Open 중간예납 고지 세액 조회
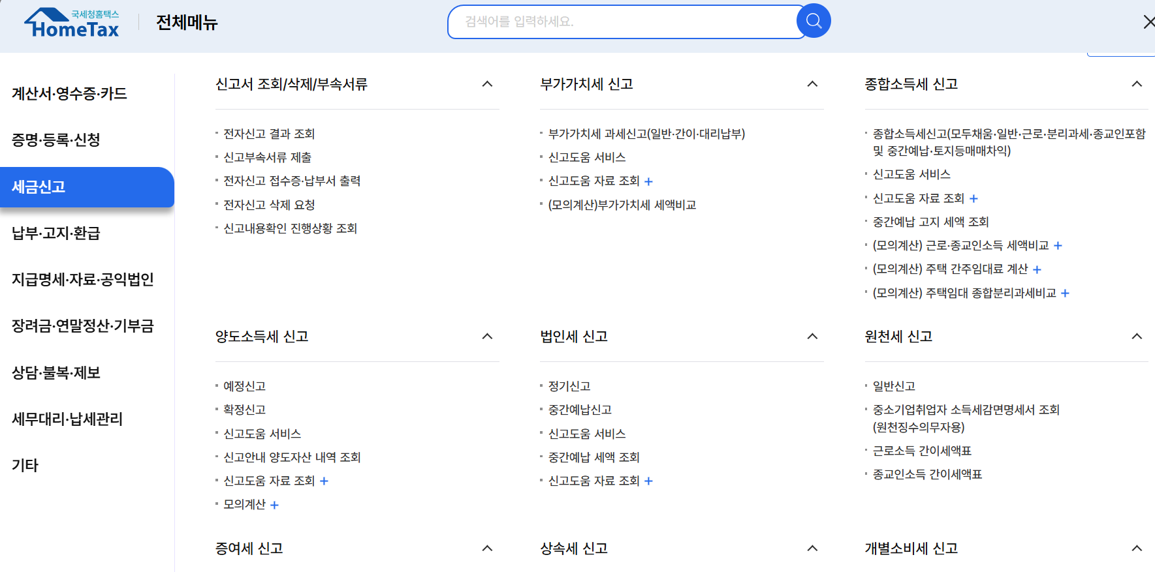Screen dimensions: 1155x572 click(x=931, y=222)
